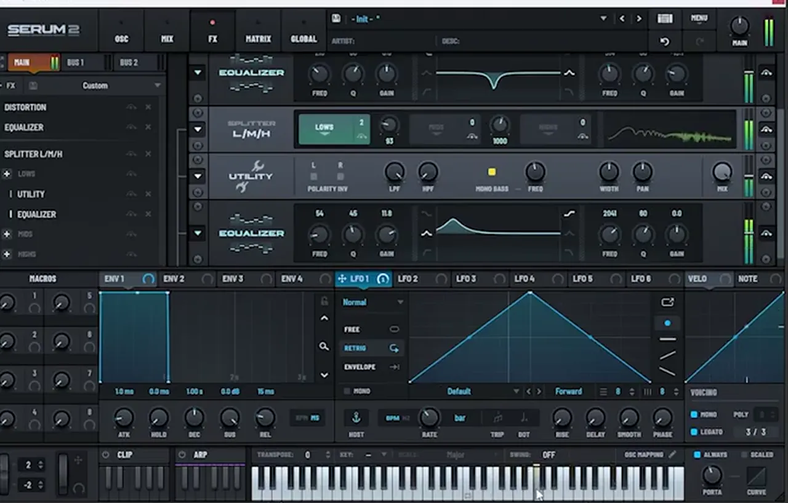This screenshot has height=503, width=788.
Task: Select the Free LFO trigger mode
Action: pyautogui.click(x=372, y=329)
